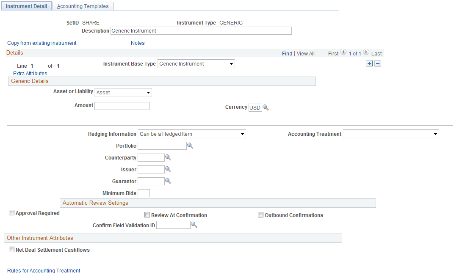Check the Review At Confirmation box
Screen dimensions: 454x275
(x=147, y=215)
